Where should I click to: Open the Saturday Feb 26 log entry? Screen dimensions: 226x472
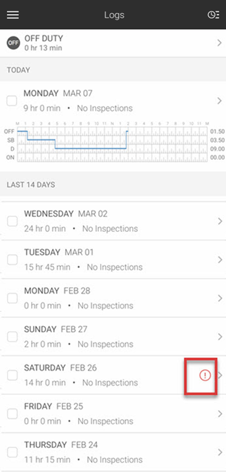coord(113,375)
